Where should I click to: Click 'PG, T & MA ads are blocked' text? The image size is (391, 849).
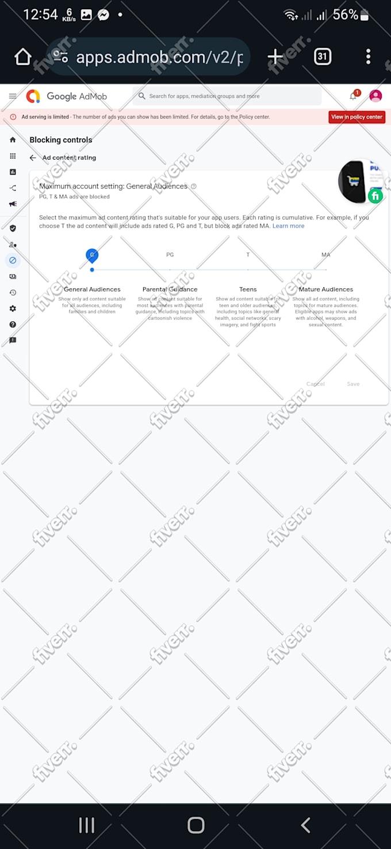click(x=74, y=197)
